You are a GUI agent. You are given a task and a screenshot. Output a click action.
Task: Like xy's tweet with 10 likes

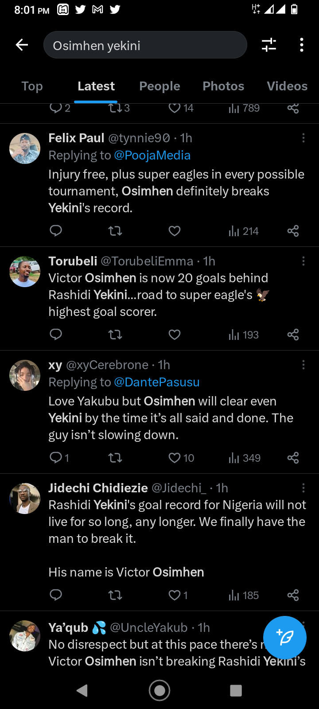175,458
